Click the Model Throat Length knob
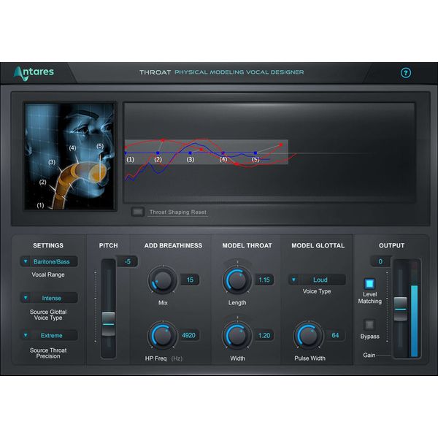This screenshot has height=438, width=438. coord(237,280)
